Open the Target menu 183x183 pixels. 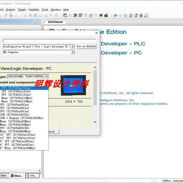[22, 10]
